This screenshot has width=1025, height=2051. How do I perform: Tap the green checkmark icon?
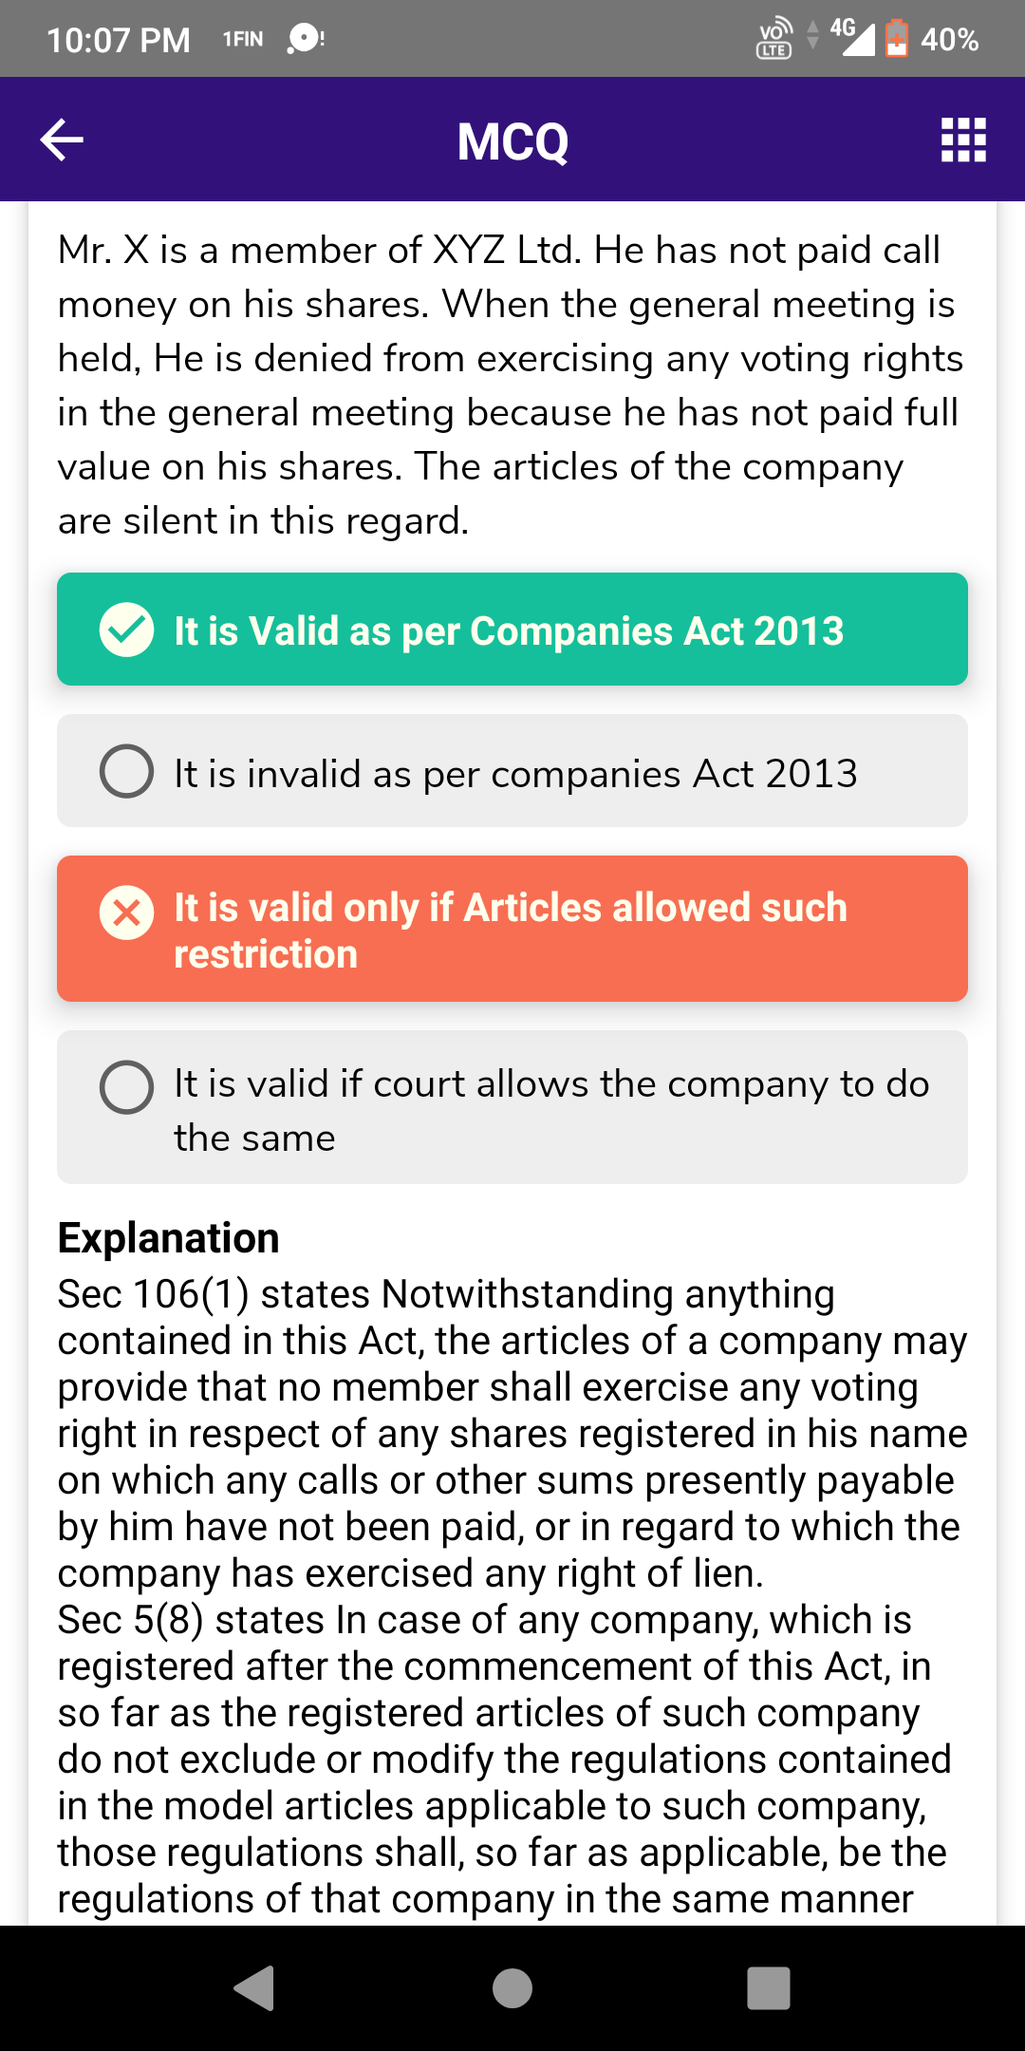click(x=126, y=630)
